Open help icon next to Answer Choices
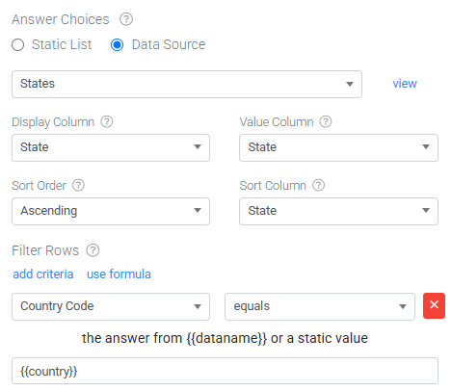 click(x=126, y=19)
